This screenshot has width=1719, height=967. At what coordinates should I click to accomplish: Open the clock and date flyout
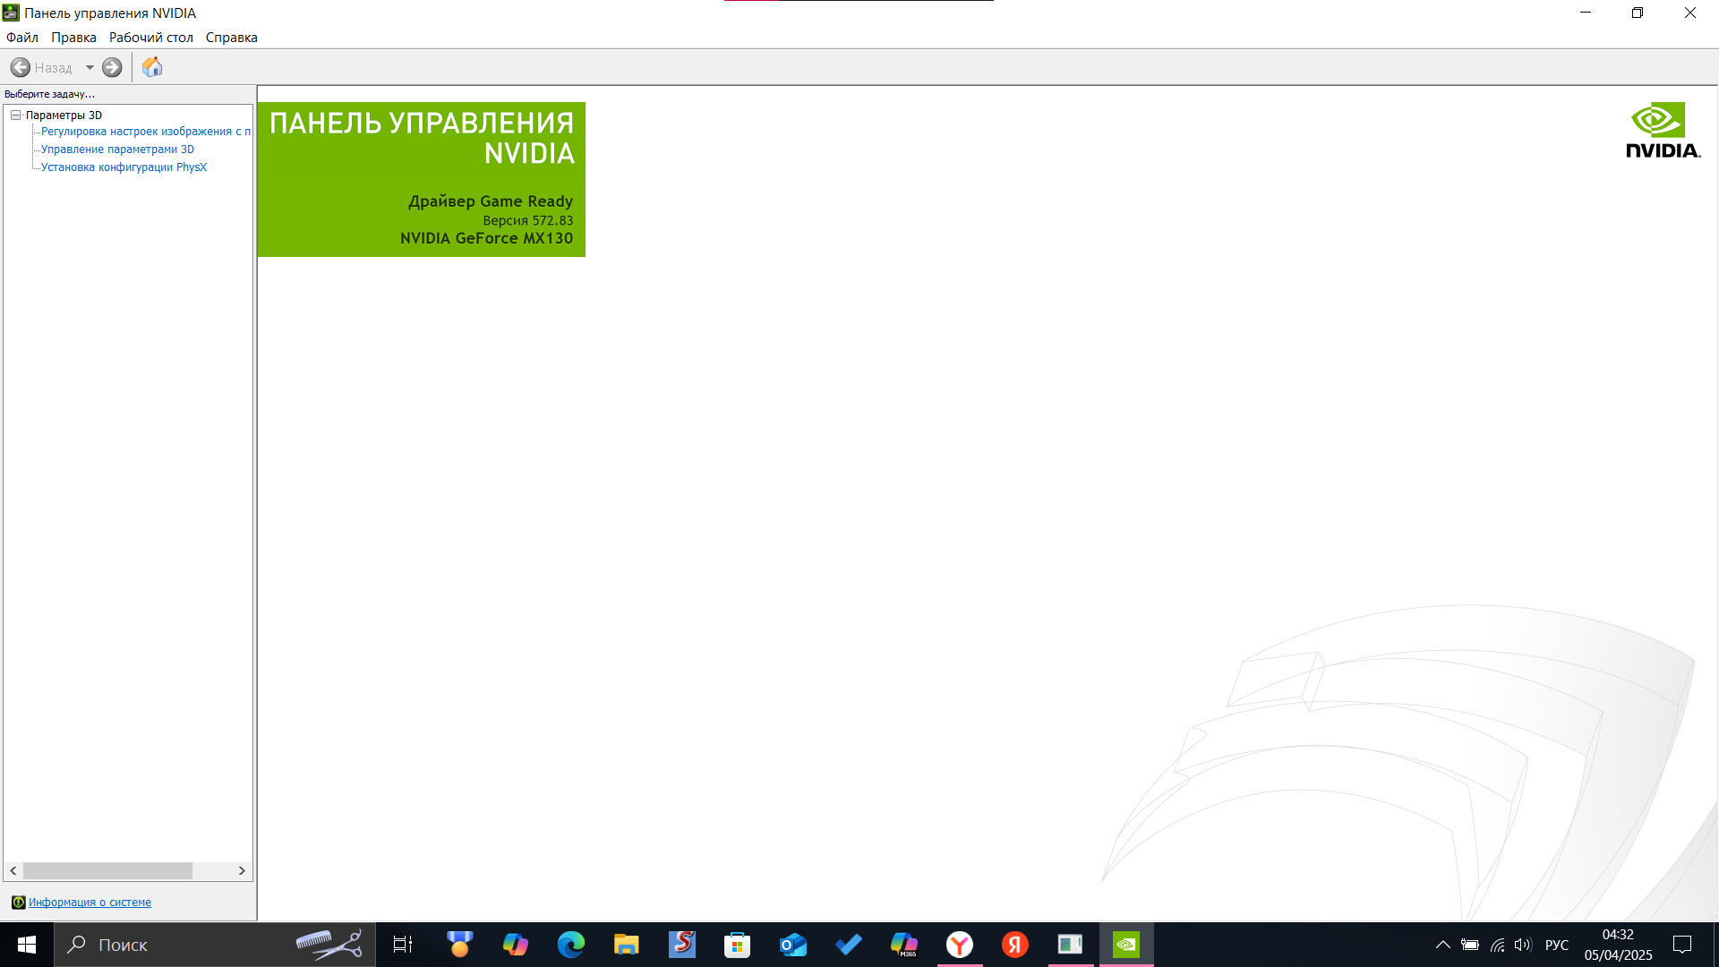pyautogui.click(x=1618, y=945)
